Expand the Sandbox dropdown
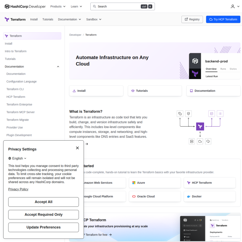Image resolution: width=242 pixels, height=242 pixels. (94, 19)
